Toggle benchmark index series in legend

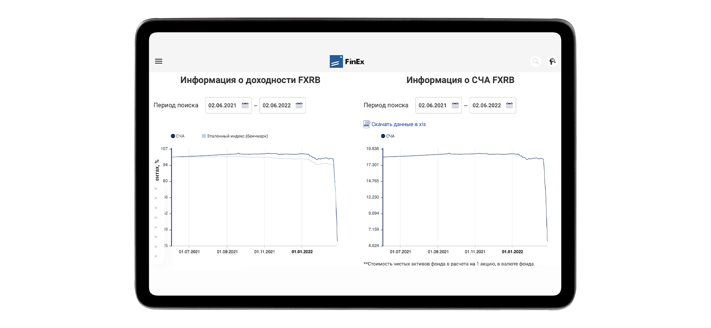click(x=235, y=136)
